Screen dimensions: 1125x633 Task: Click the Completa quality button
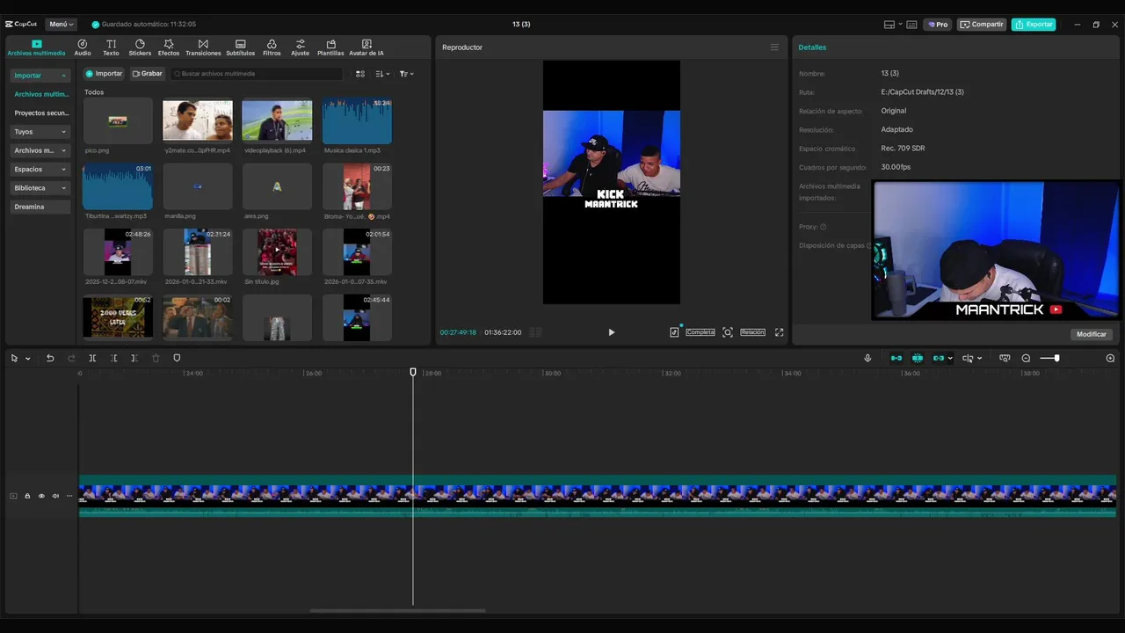[x=700, y=332]
